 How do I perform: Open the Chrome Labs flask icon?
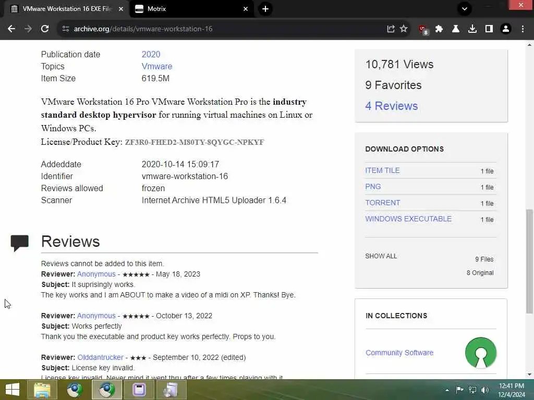[x=456, y=29]
